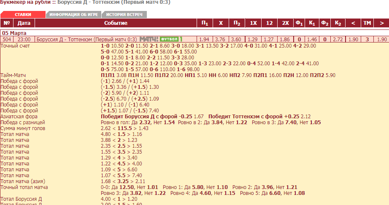Click event number 504

(7, 40)
